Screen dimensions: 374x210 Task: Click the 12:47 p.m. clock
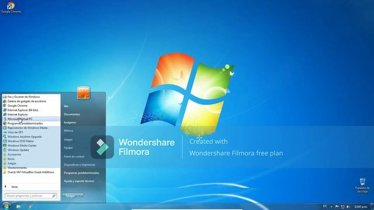361,206
